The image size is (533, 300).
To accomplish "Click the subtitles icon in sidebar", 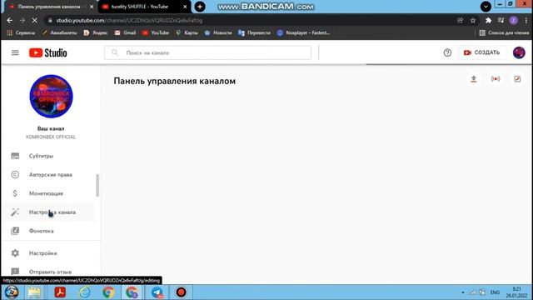I will click(x=15, y=156).
